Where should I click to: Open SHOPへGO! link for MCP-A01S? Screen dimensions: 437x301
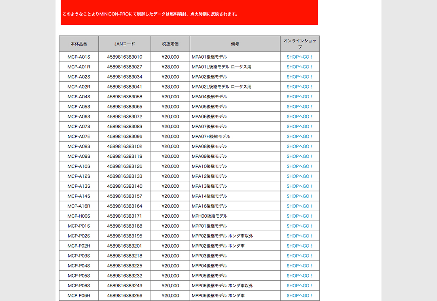click(x=299, y=57)
